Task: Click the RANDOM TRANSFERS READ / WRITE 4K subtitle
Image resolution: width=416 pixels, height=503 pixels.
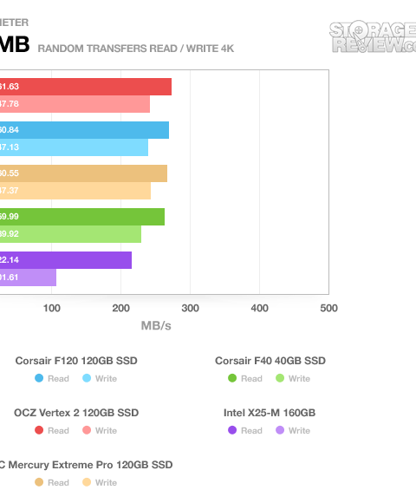Action: [x=136, y=49]
